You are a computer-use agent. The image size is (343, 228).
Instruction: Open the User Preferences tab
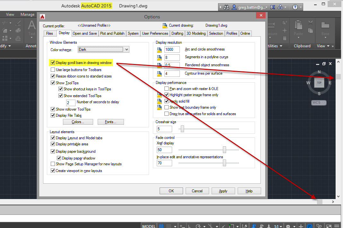coord(155,33)
